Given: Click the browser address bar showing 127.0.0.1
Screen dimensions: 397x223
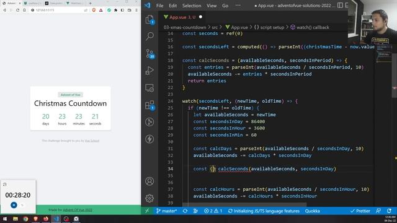Looking at the screenshot, I should [59, 10].
